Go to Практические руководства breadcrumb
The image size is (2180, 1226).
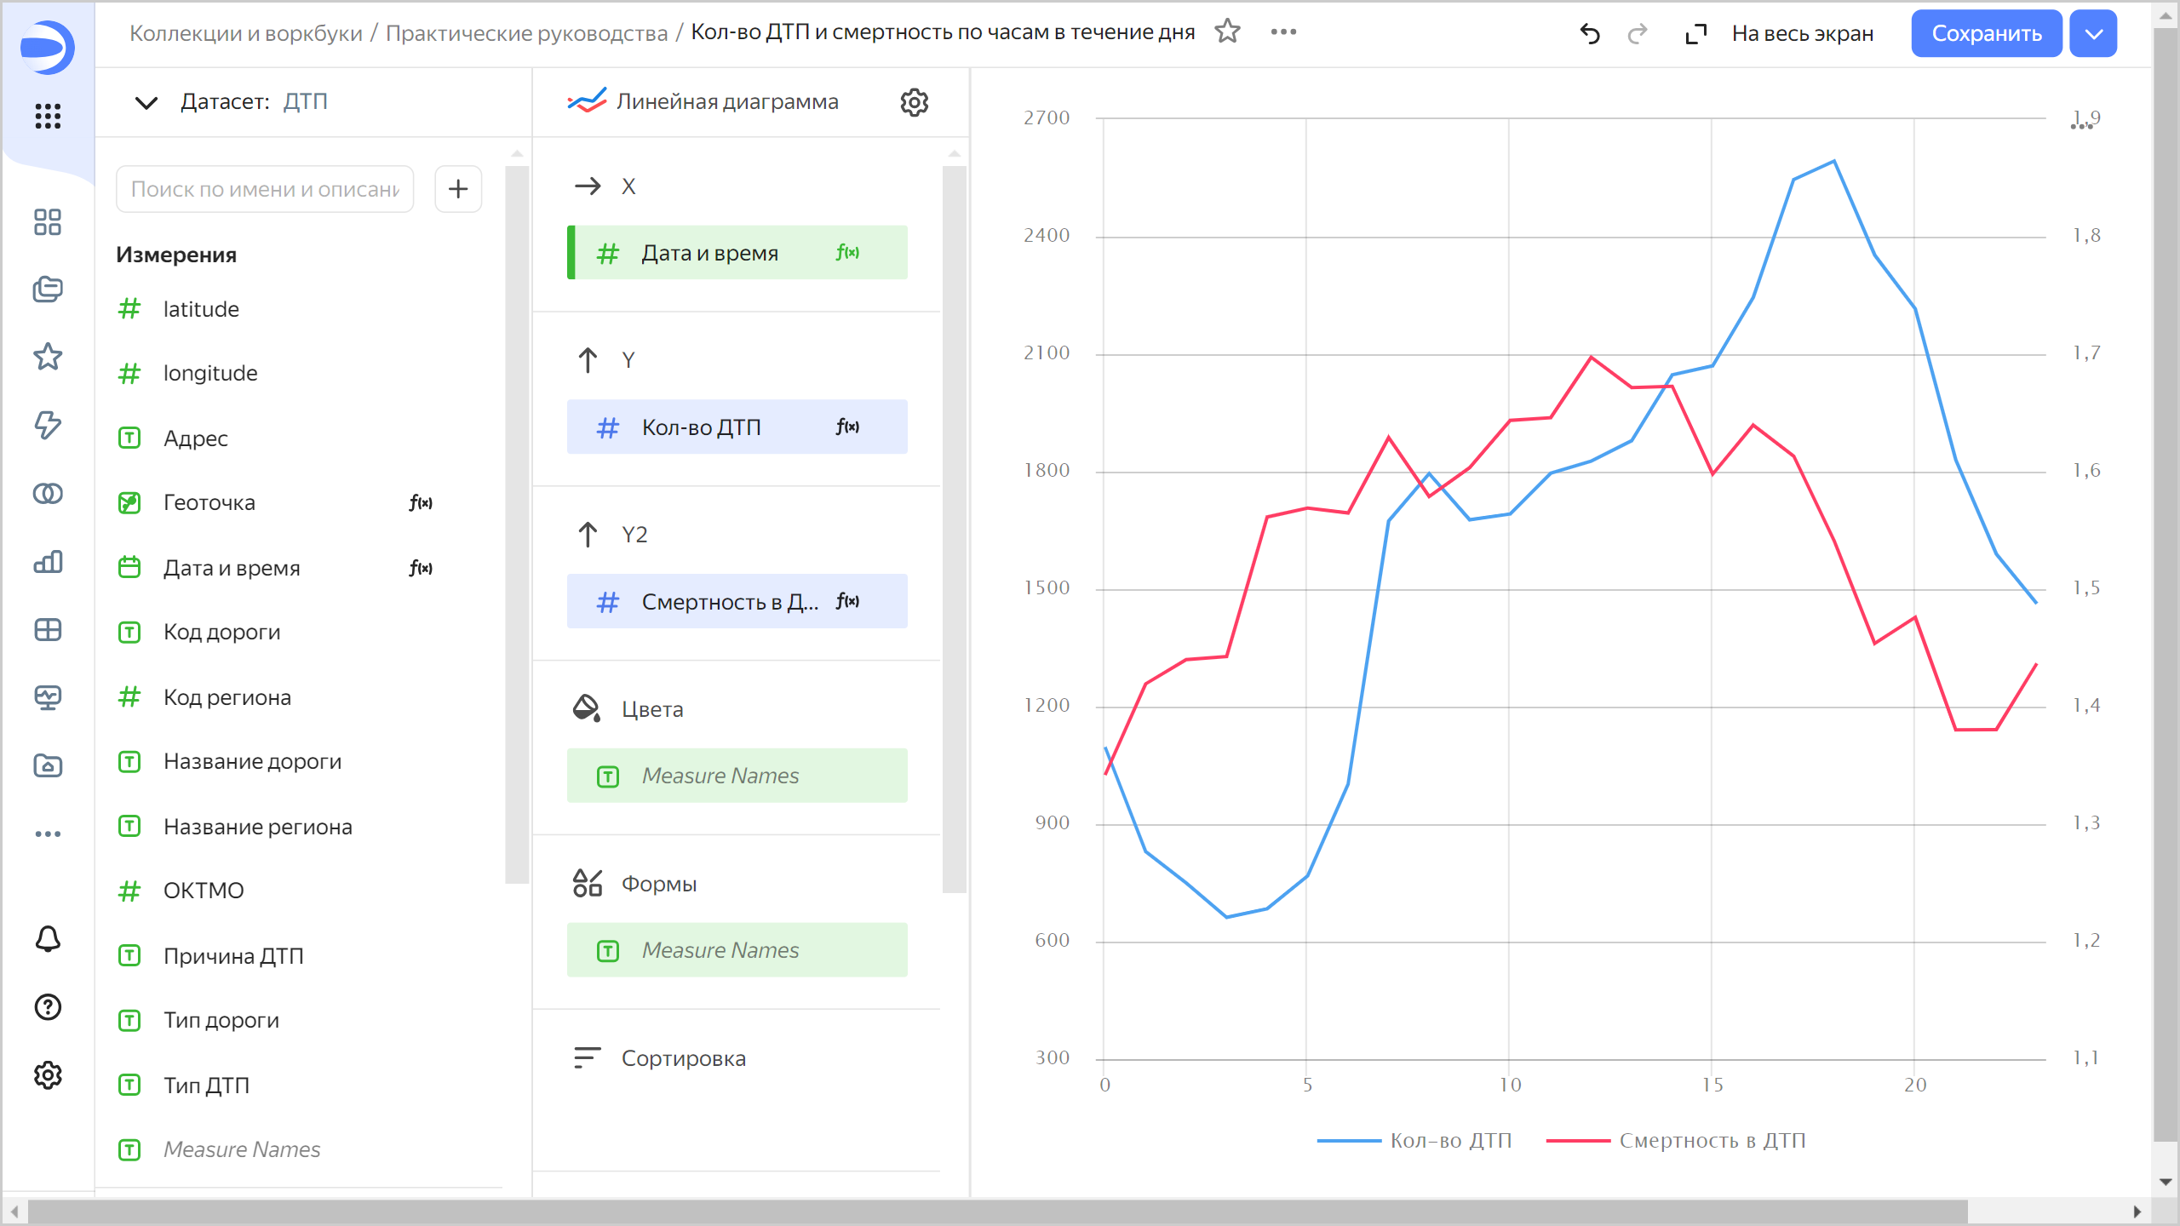coord(526,33)
